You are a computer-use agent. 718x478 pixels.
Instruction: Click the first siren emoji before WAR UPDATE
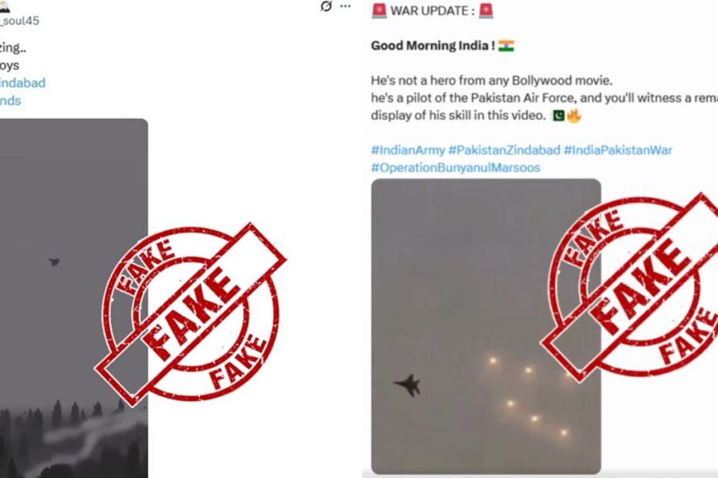coord(379,11)
